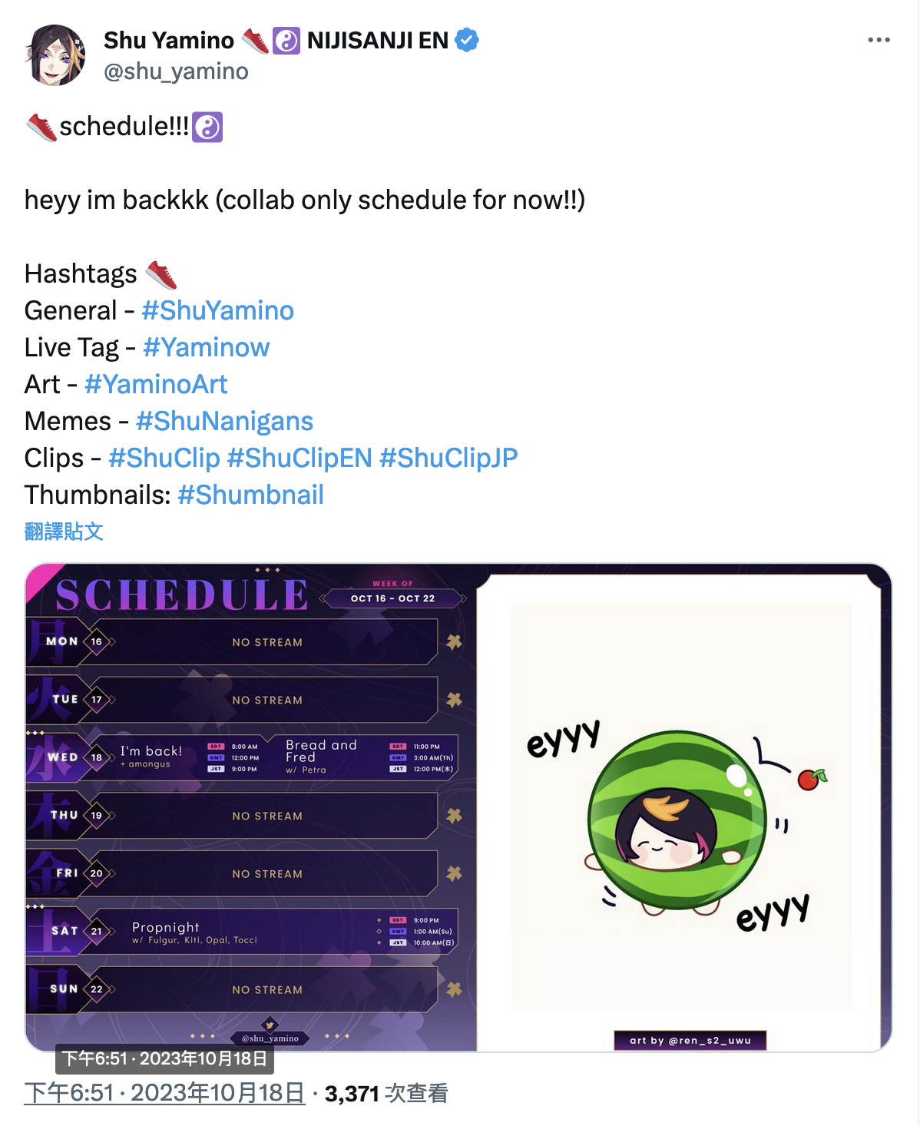
Task: Open the #YaminoArt hashtag
Action: coord(156,384)
